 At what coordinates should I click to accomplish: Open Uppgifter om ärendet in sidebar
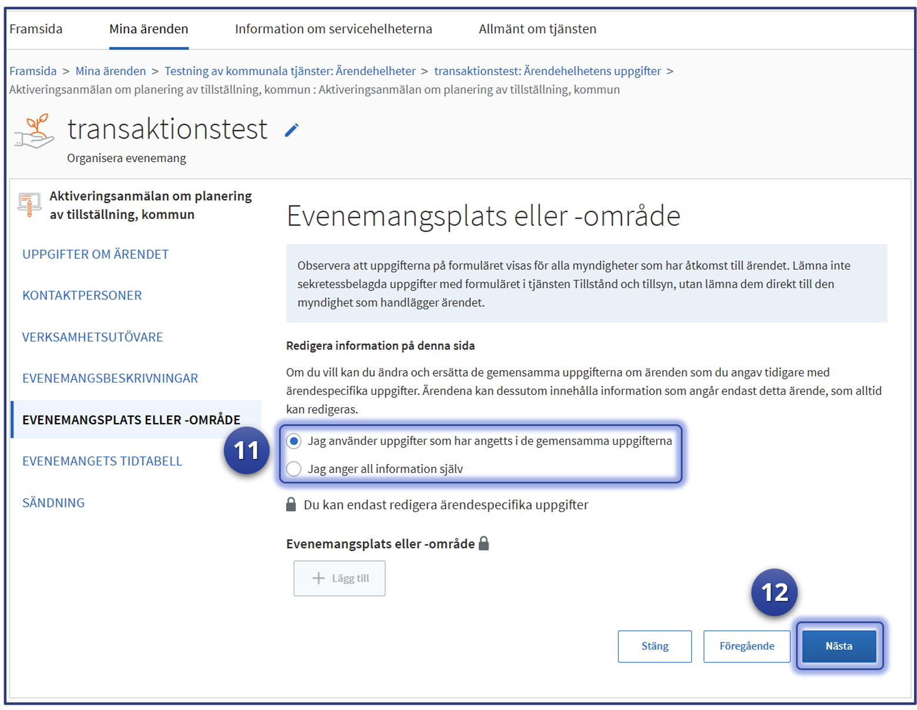95,254
